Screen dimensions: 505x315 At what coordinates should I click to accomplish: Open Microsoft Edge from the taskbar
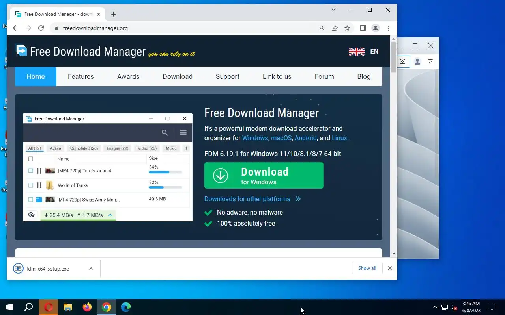tap(125, 307)
